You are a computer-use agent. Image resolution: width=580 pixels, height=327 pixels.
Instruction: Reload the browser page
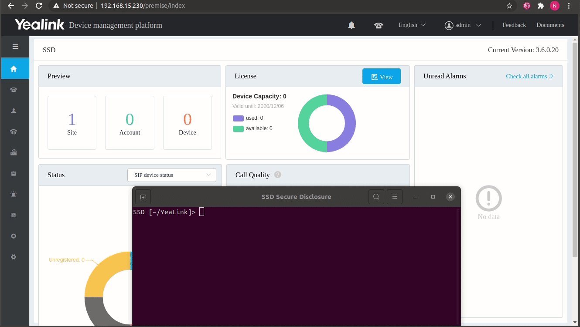(x=39, y=6)
